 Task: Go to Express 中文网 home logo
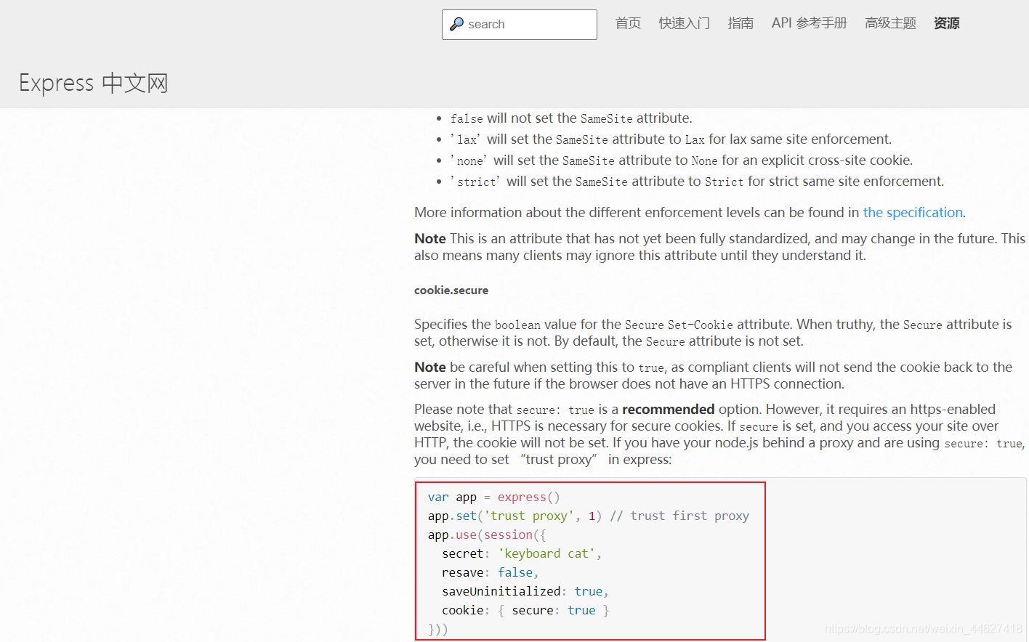[93, 83]
